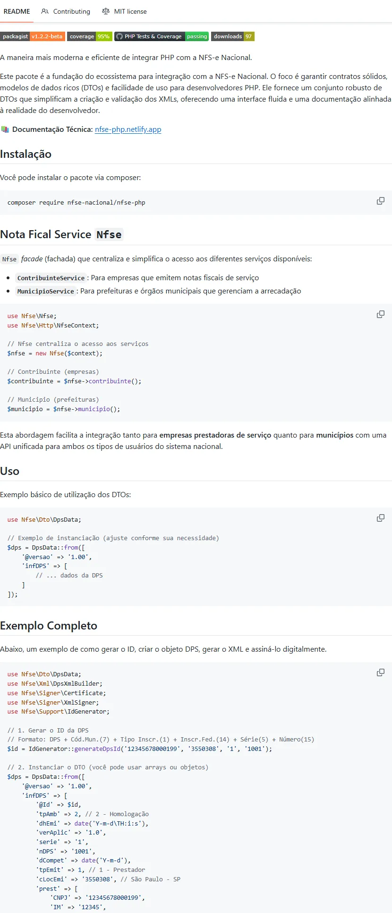This screenshot has width=392, height=913.
Task: Copy the Exemplo Completo code block
Action: pos(380,672)
